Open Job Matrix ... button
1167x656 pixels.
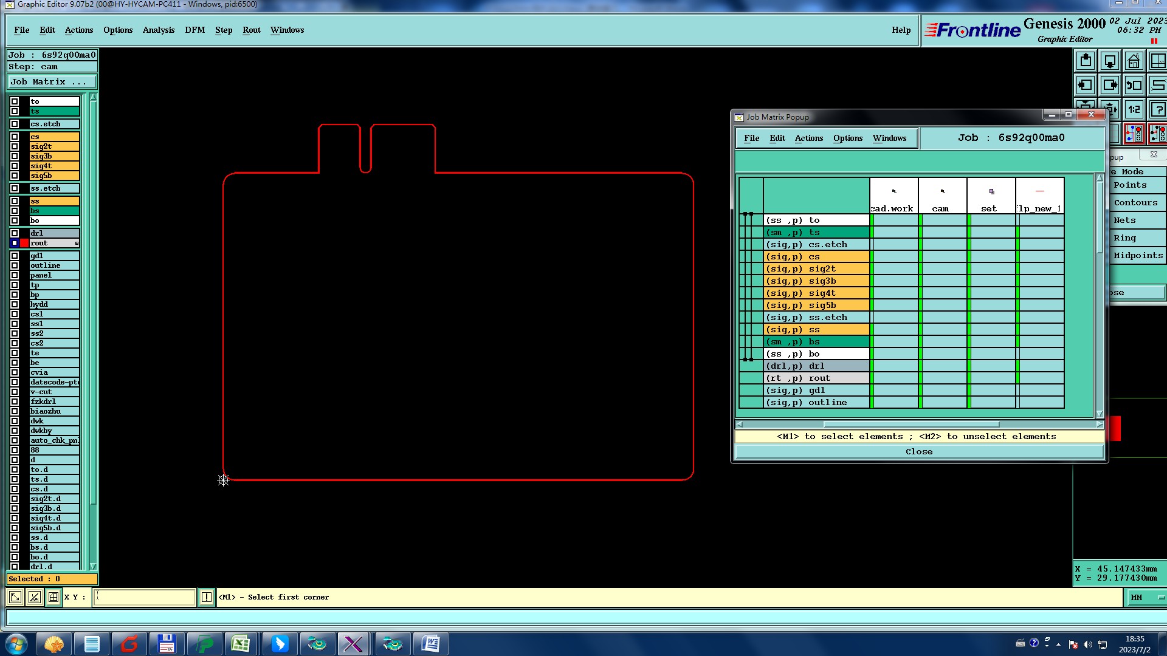[51, 82]
